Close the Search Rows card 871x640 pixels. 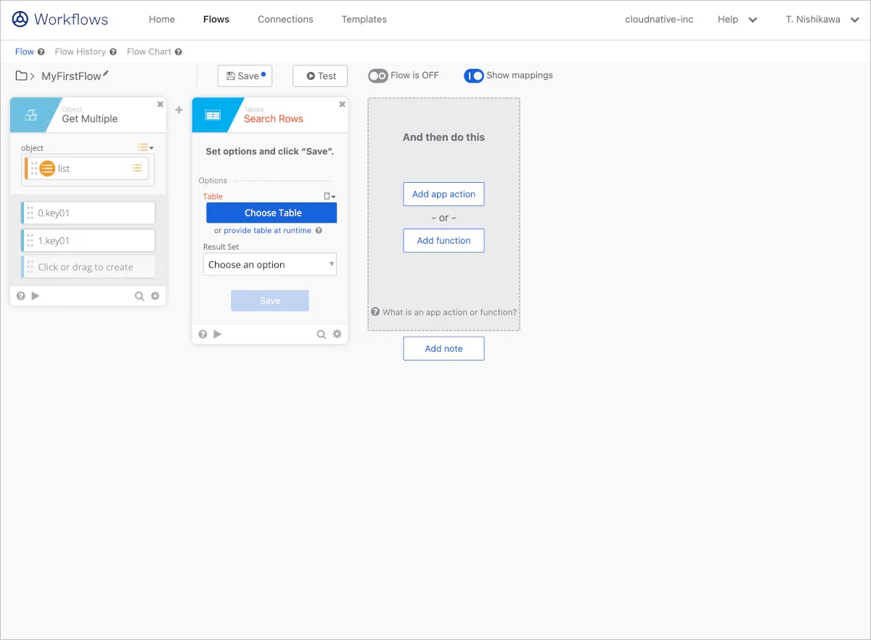pos(343,104)
